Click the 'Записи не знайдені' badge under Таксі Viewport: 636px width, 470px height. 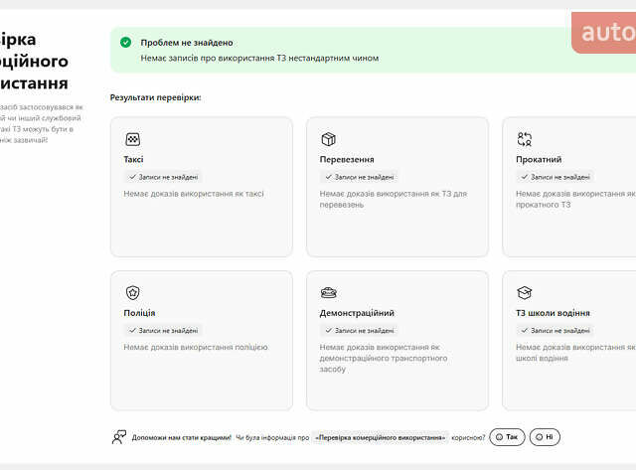(162, 177)
